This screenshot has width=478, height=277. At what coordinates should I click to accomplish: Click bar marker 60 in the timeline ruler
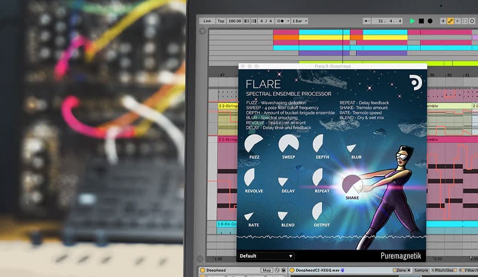pyautogui.click(x=449, y=75)
